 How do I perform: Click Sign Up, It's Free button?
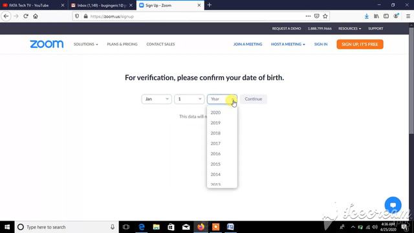pyautogui.click(x=360, y=44)
